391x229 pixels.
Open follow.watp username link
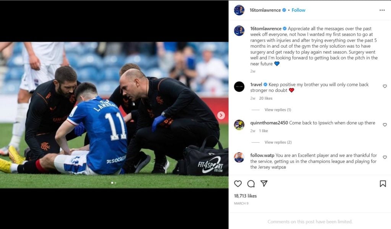pos(262,155)
